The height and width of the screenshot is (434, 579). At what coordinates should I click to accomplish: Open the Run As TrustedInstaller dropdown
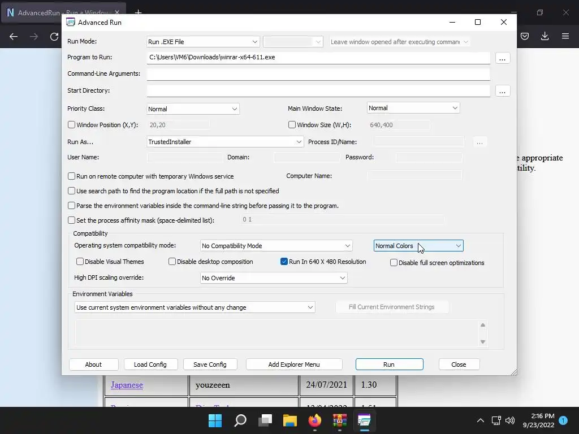[225, 142]
